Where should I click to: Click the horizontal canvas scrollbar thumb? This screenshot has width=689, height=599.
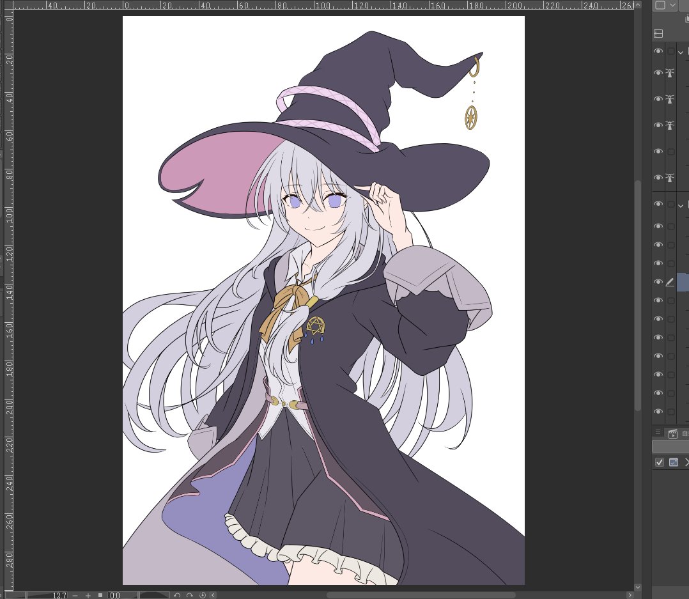(x=421, y=596)
